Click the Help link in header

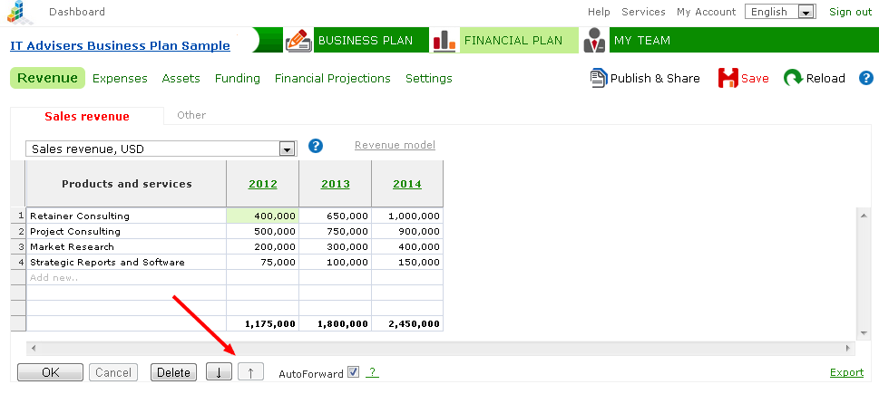pos(599,12)
